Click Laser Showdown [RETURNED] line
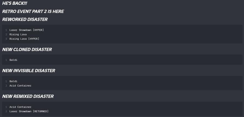The width and height of the screenshot is (244, 117). (29, 111)
